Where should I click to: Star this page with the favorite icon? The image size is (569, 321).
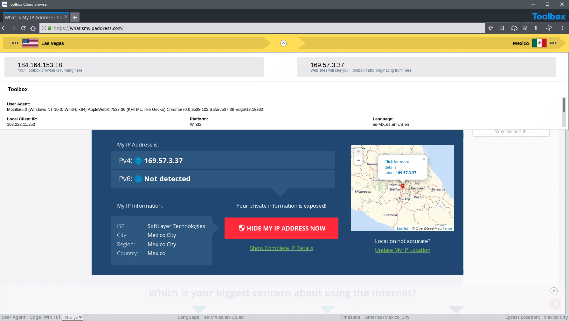point(491,28)
